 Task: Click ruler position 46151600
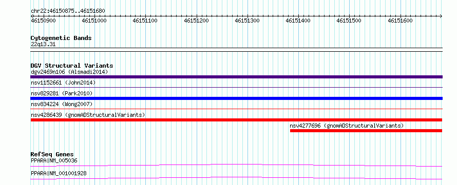pos(400,20)
